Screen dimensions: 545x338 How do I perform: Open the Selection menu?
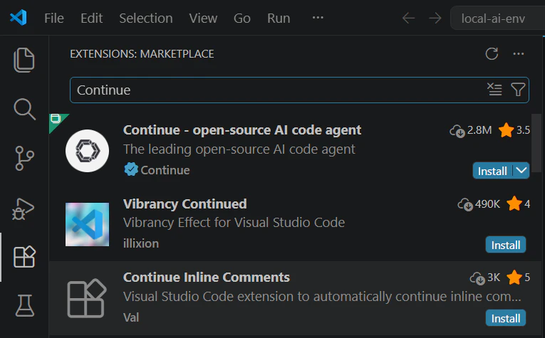pos(145,18)
